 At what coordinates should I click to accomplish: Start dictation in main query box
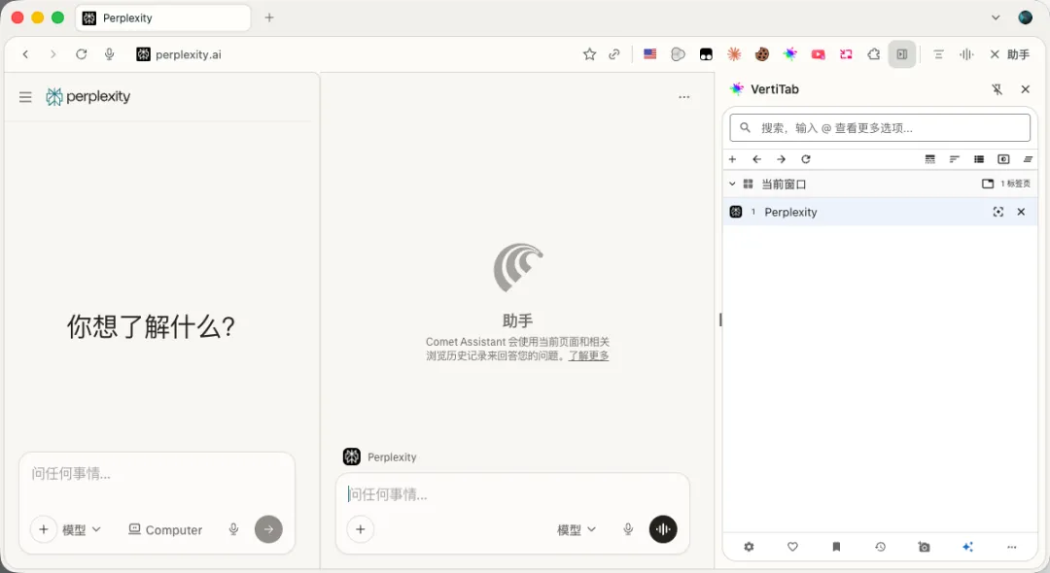click(x=233, y=529)
